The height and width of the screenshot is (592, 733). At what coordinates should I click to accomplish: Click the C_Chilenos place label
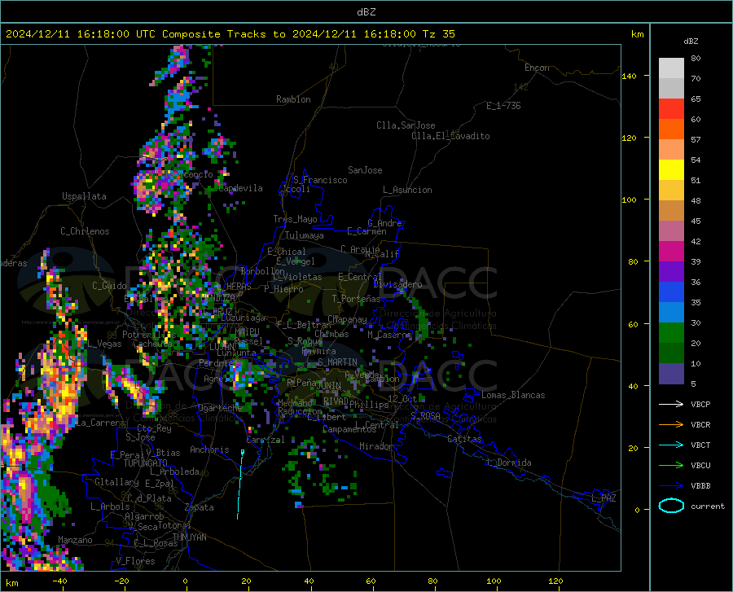pos(85,231)
